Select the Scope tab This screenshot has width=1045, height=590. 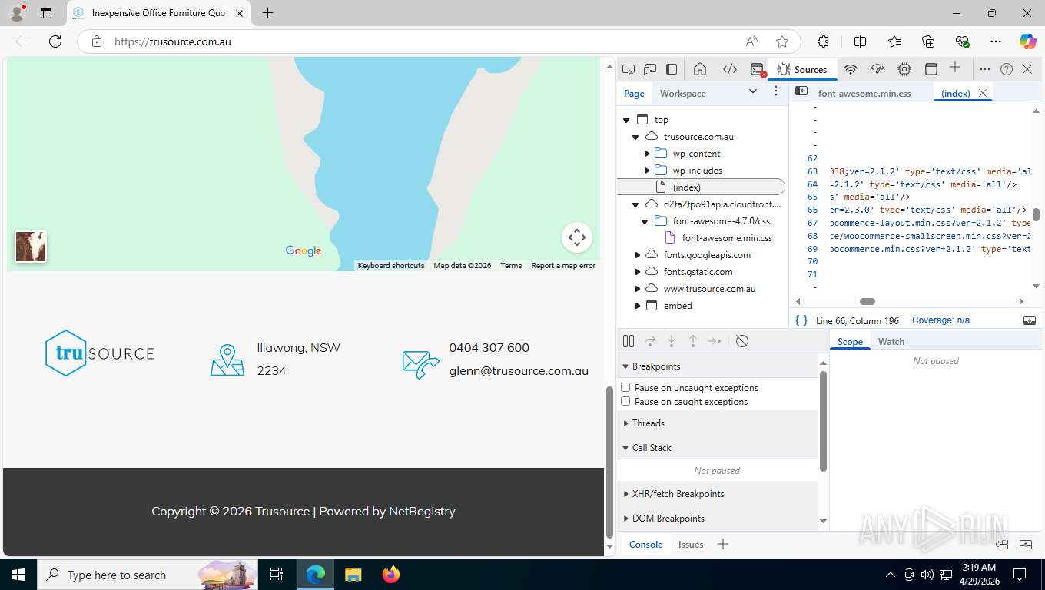point(850,342)
